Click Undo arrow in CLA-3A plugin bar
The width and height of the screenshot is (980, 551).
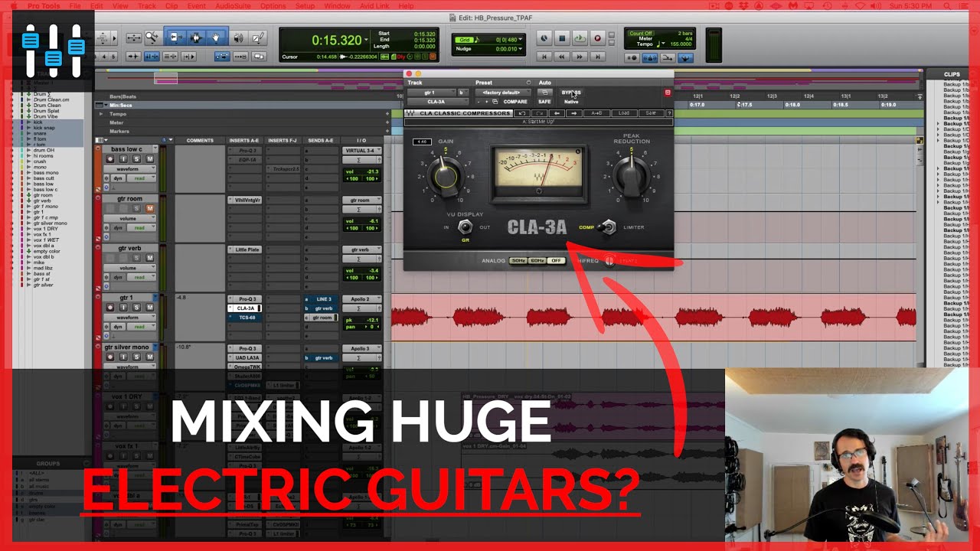522,112
